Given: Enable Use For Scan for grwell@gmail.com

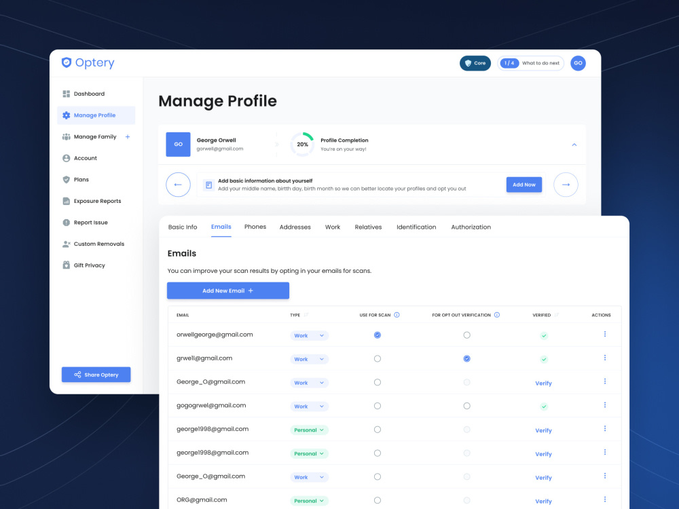Looking at the screenshot, I should click(378, 359).
